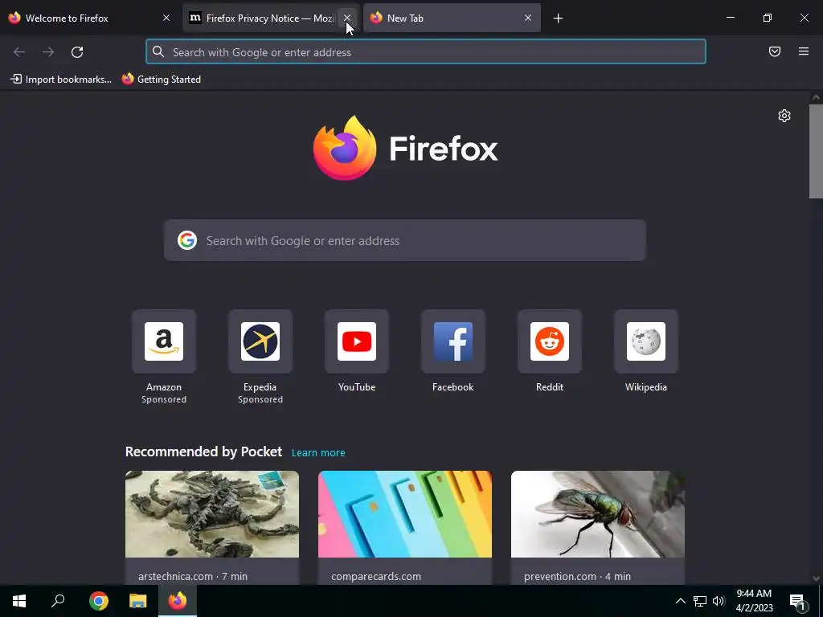
Task: Click the Firefox taskbar icon
Action: point(178,601)
